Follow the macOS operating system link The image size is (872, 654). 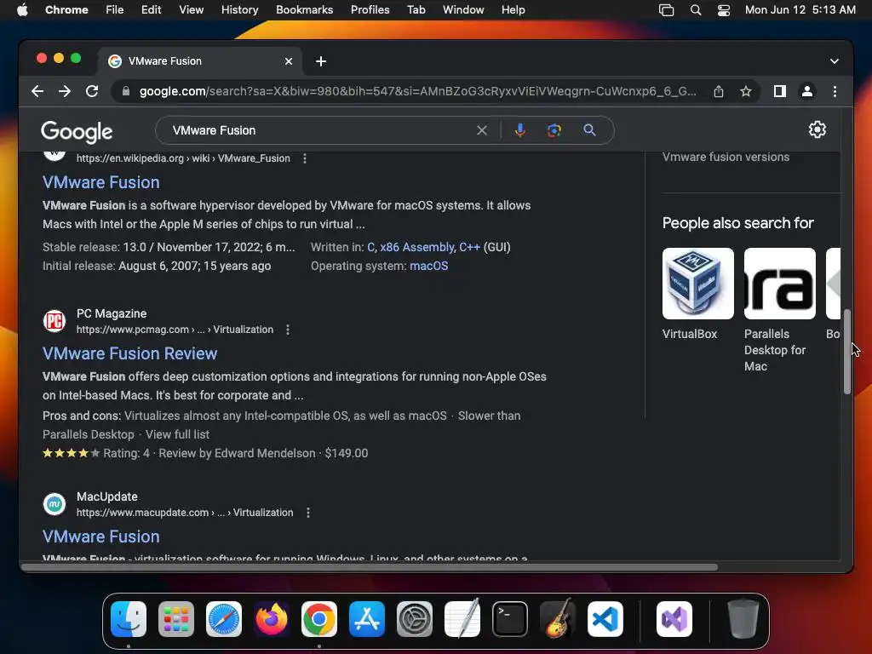pos(429,267)
